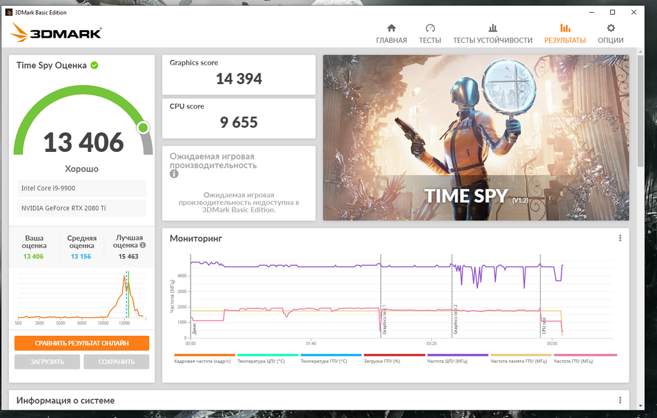Screen dimensions: 657x418
Task: Click the 3DMark Basic Edition title bar icon
Action: point(8,12)
